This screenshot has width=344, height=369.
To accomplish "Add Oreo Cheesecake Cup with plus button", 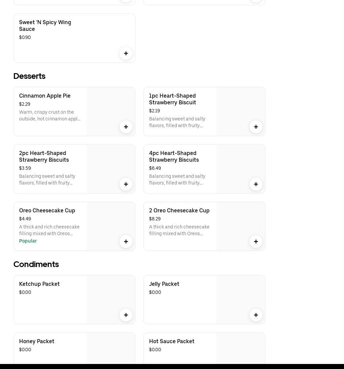I will pos(126,242).
